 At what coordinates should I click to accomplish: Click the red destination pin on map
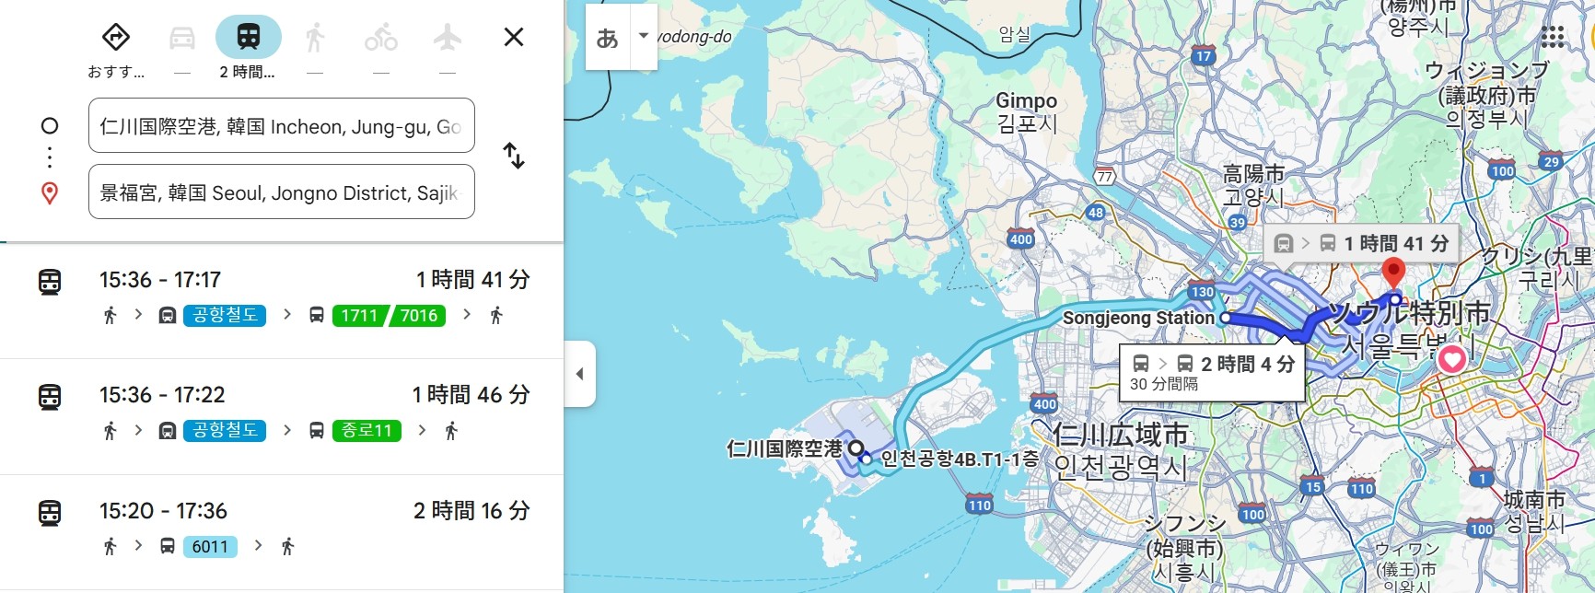point(1393,272)
